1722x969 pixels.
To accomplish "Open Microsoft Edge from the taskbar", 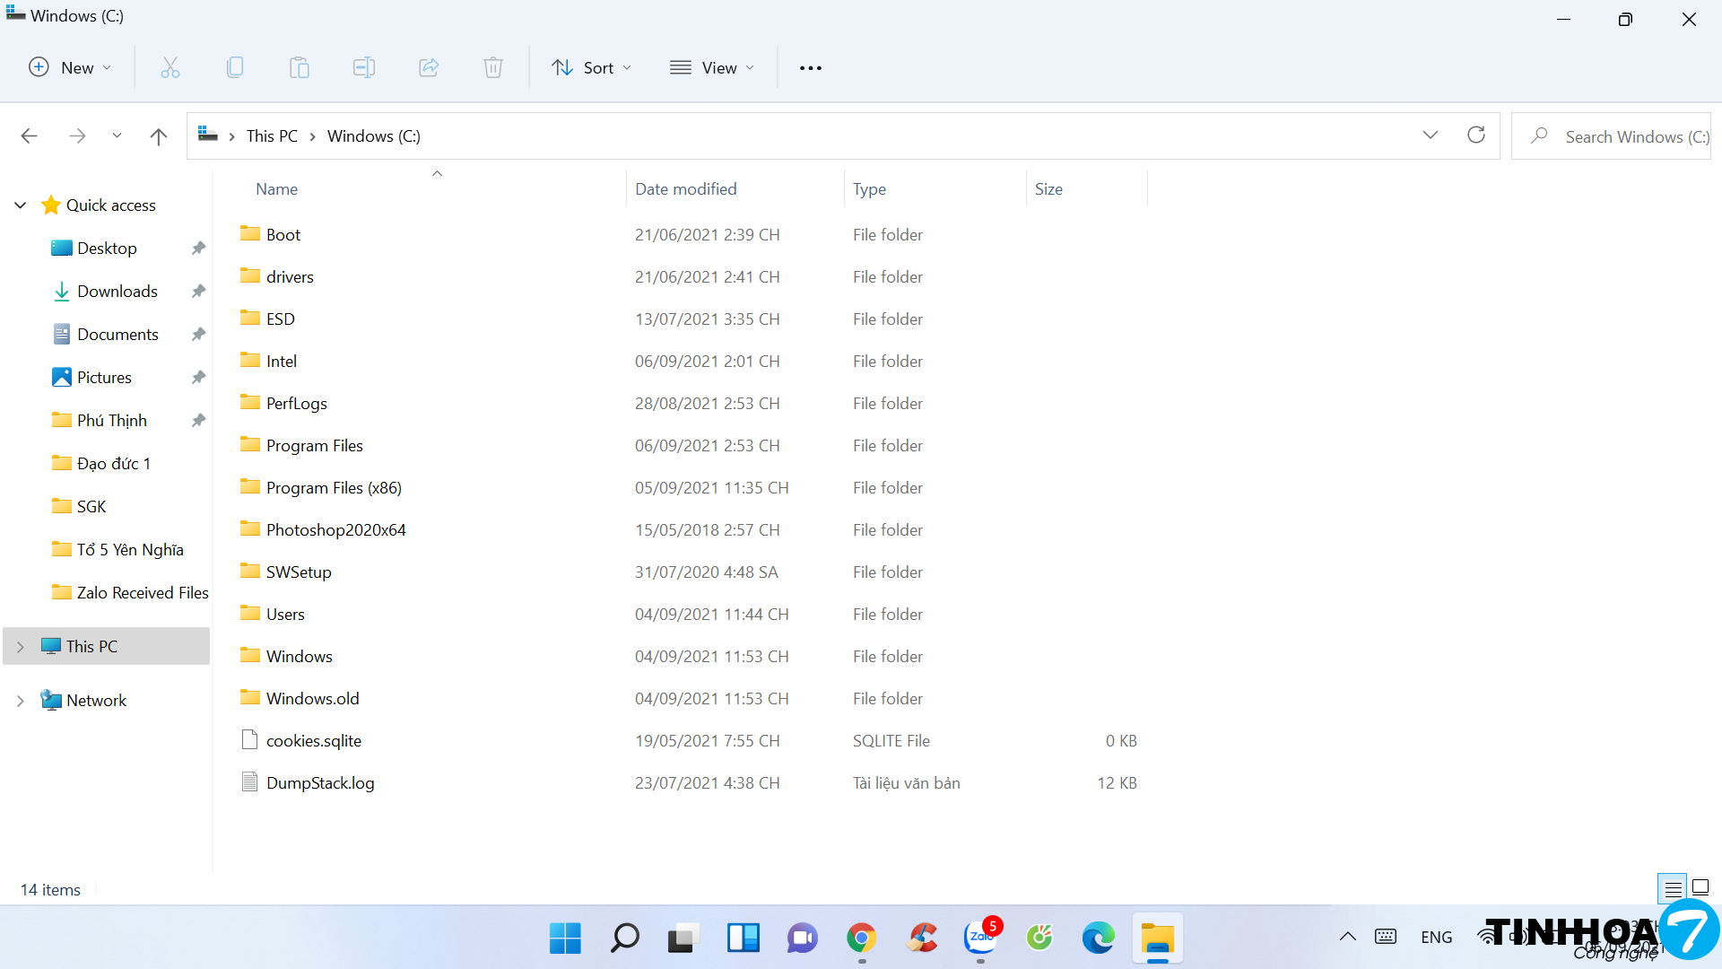I will coord(1098,938).
